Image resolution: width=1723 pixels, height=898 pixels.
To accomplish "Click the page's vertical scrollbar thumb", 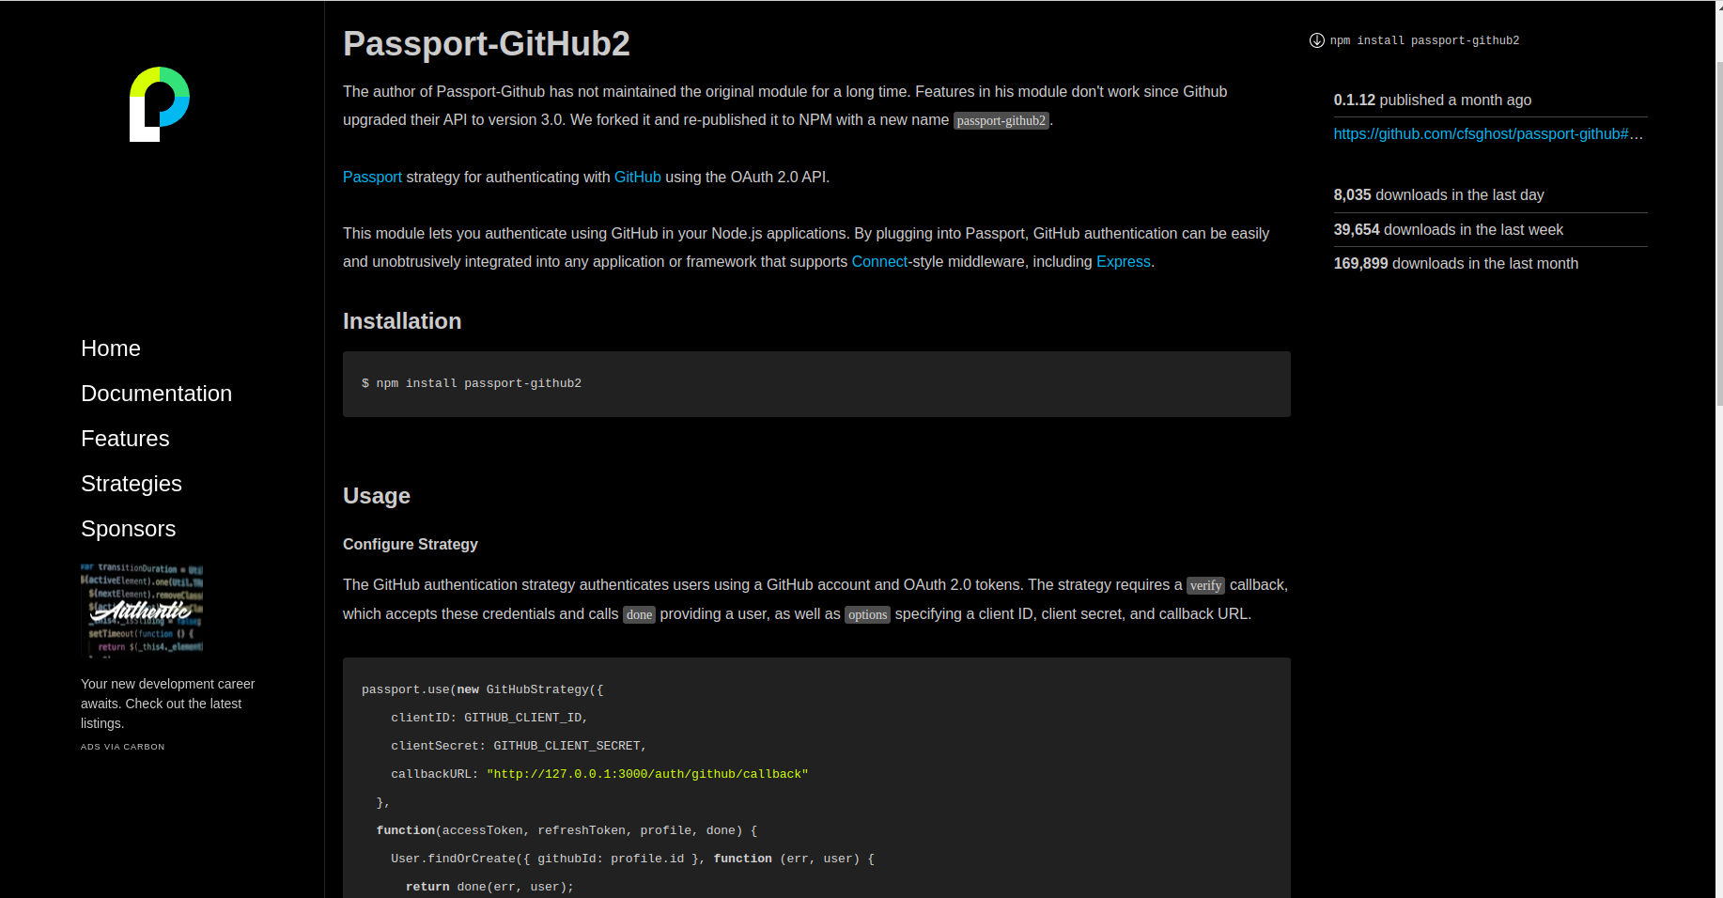I will [x=1719, y=233].
